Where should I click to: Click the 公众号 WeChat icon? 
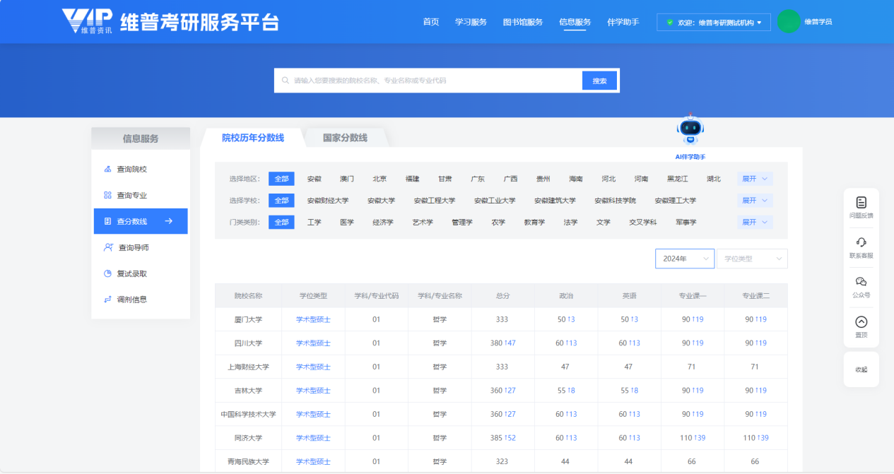(x=861, y=282)
